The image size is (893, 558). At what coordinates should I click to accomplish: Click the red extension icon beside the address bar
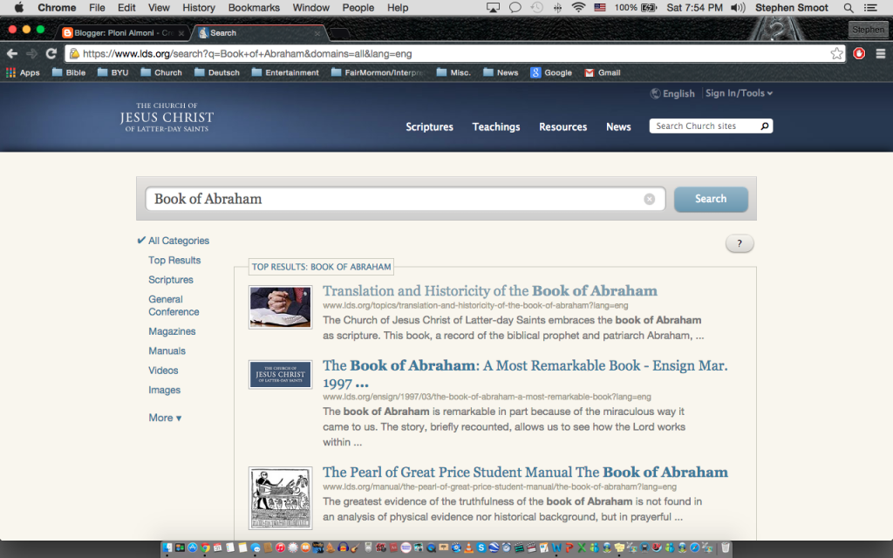(859, 53)
